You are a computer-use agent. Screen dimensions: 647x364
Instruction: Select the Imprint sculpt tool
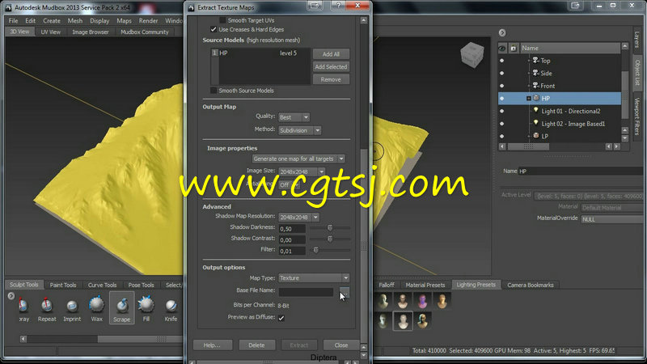72,308
